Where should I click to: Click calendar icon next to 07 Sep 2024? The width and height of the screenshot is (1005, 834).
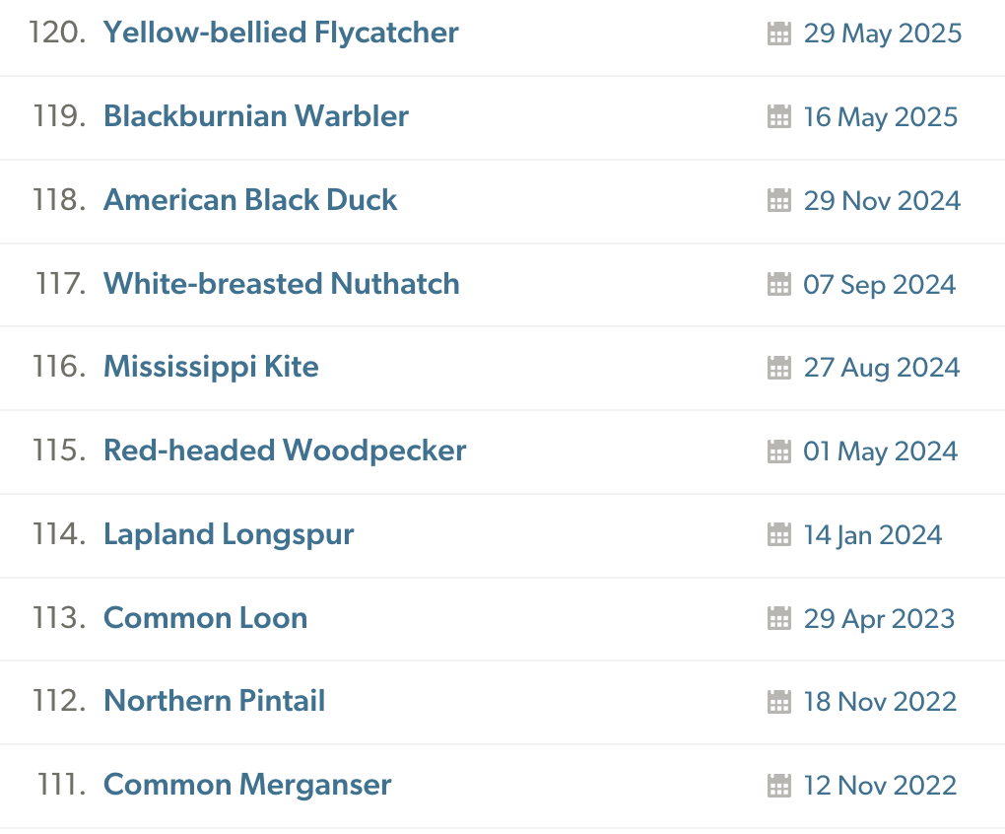point(778,285)
